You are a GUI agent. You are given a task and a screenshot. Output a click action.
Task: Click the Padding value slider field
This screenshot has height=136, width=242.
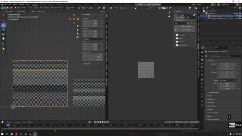(x=180, y=20)
